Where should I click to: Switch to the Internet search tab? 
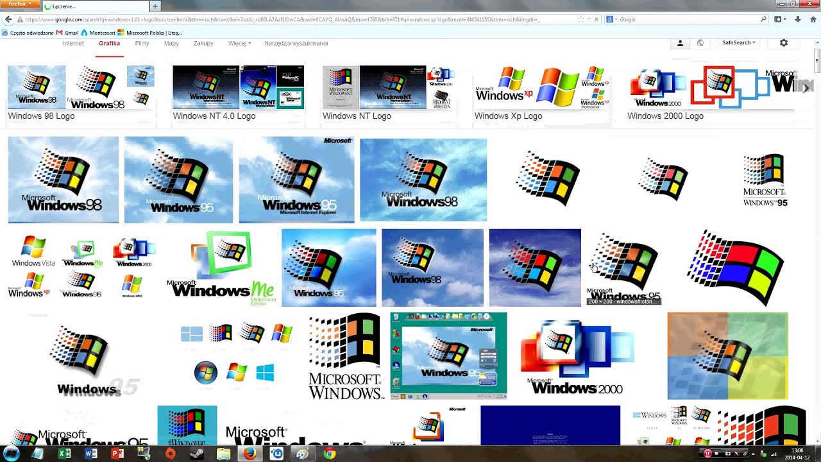coord(73,44)
